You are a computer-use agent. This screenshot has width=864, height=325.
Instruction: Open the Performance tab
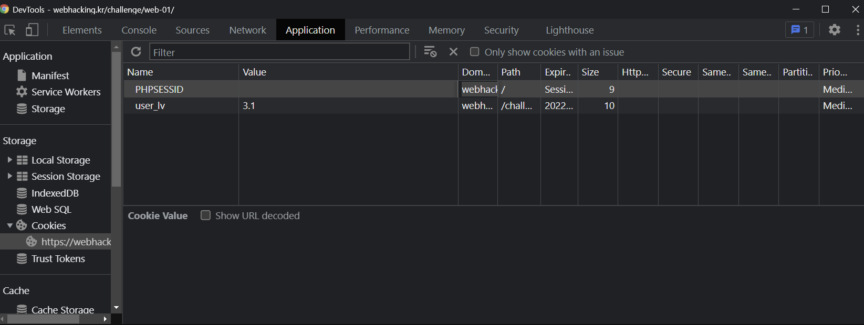[382, 30]
